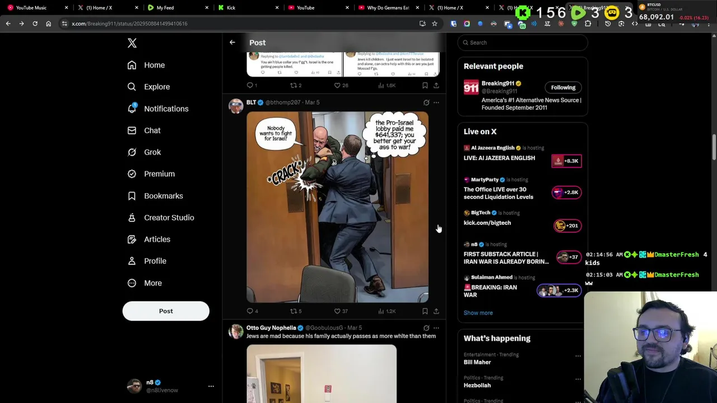The width and height of the screenshot is (717, 403).
Task: Click the X logo in sidebar
Action: tap(132, 43)
